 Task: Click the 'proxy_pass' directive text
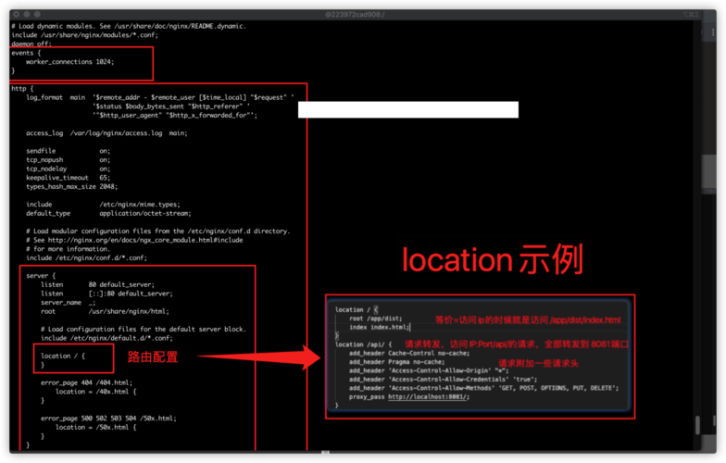click(x=367, y=396)
